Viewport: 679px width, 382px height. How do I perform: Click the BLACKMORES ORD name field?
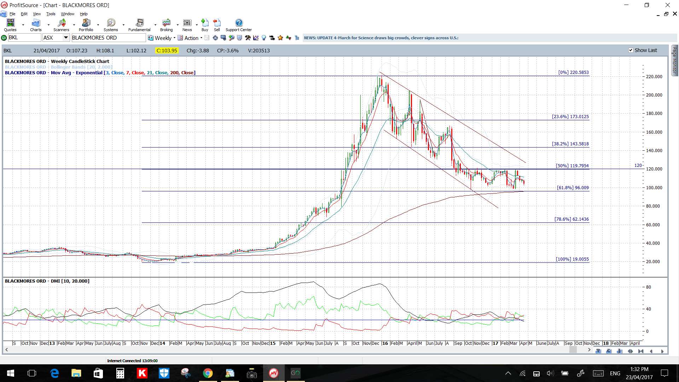point(109,38)
